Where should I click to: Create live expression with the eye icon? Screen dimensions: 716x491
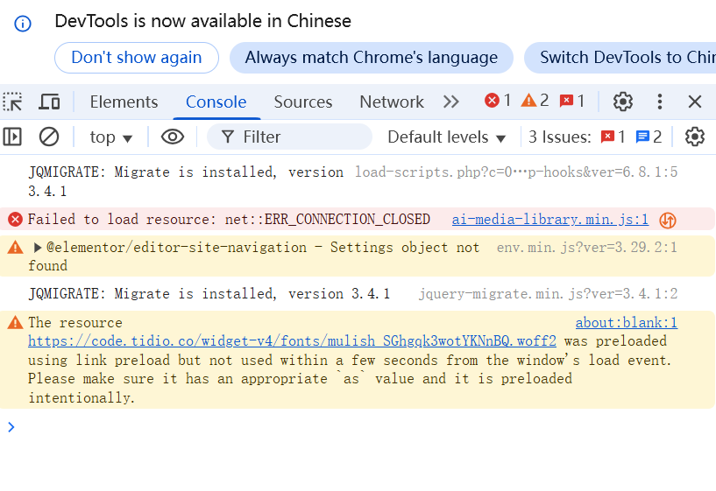(x=173, y=137)
